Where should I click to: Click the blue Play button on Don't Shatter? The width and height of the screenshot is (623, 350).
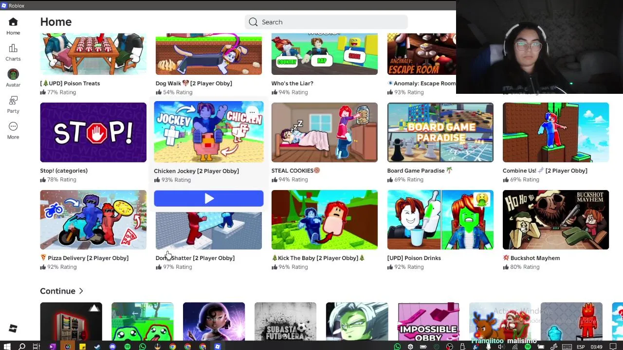coord(209,198)
